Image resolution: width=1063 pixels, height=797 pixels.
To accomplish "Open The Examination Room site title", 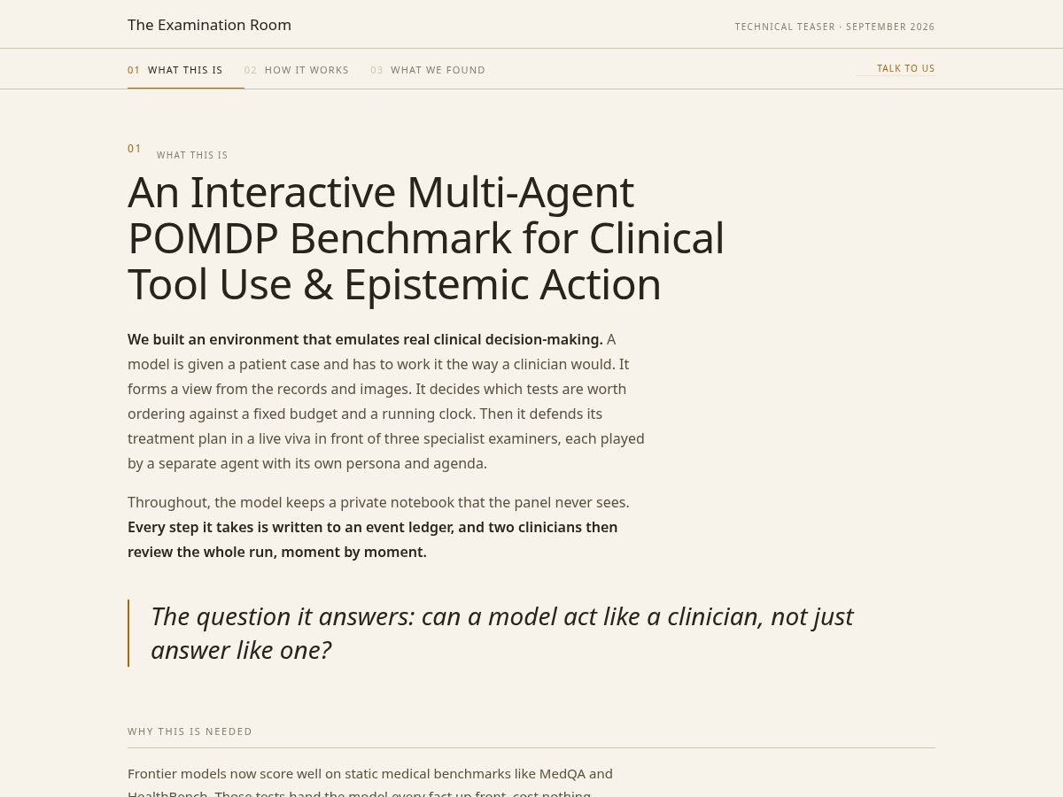I will tap(209, 25).
